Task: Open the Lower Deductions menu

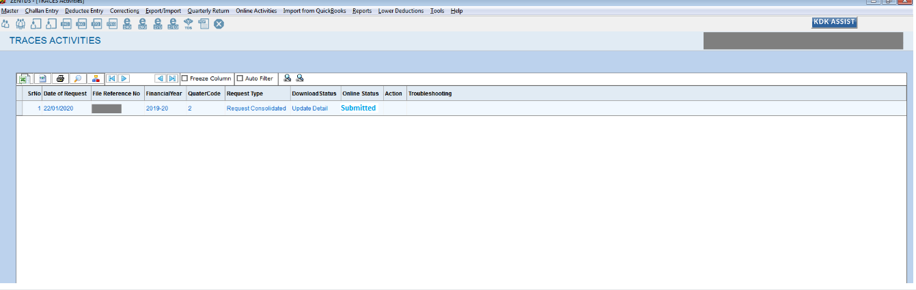Action: [x=401, y=11]
